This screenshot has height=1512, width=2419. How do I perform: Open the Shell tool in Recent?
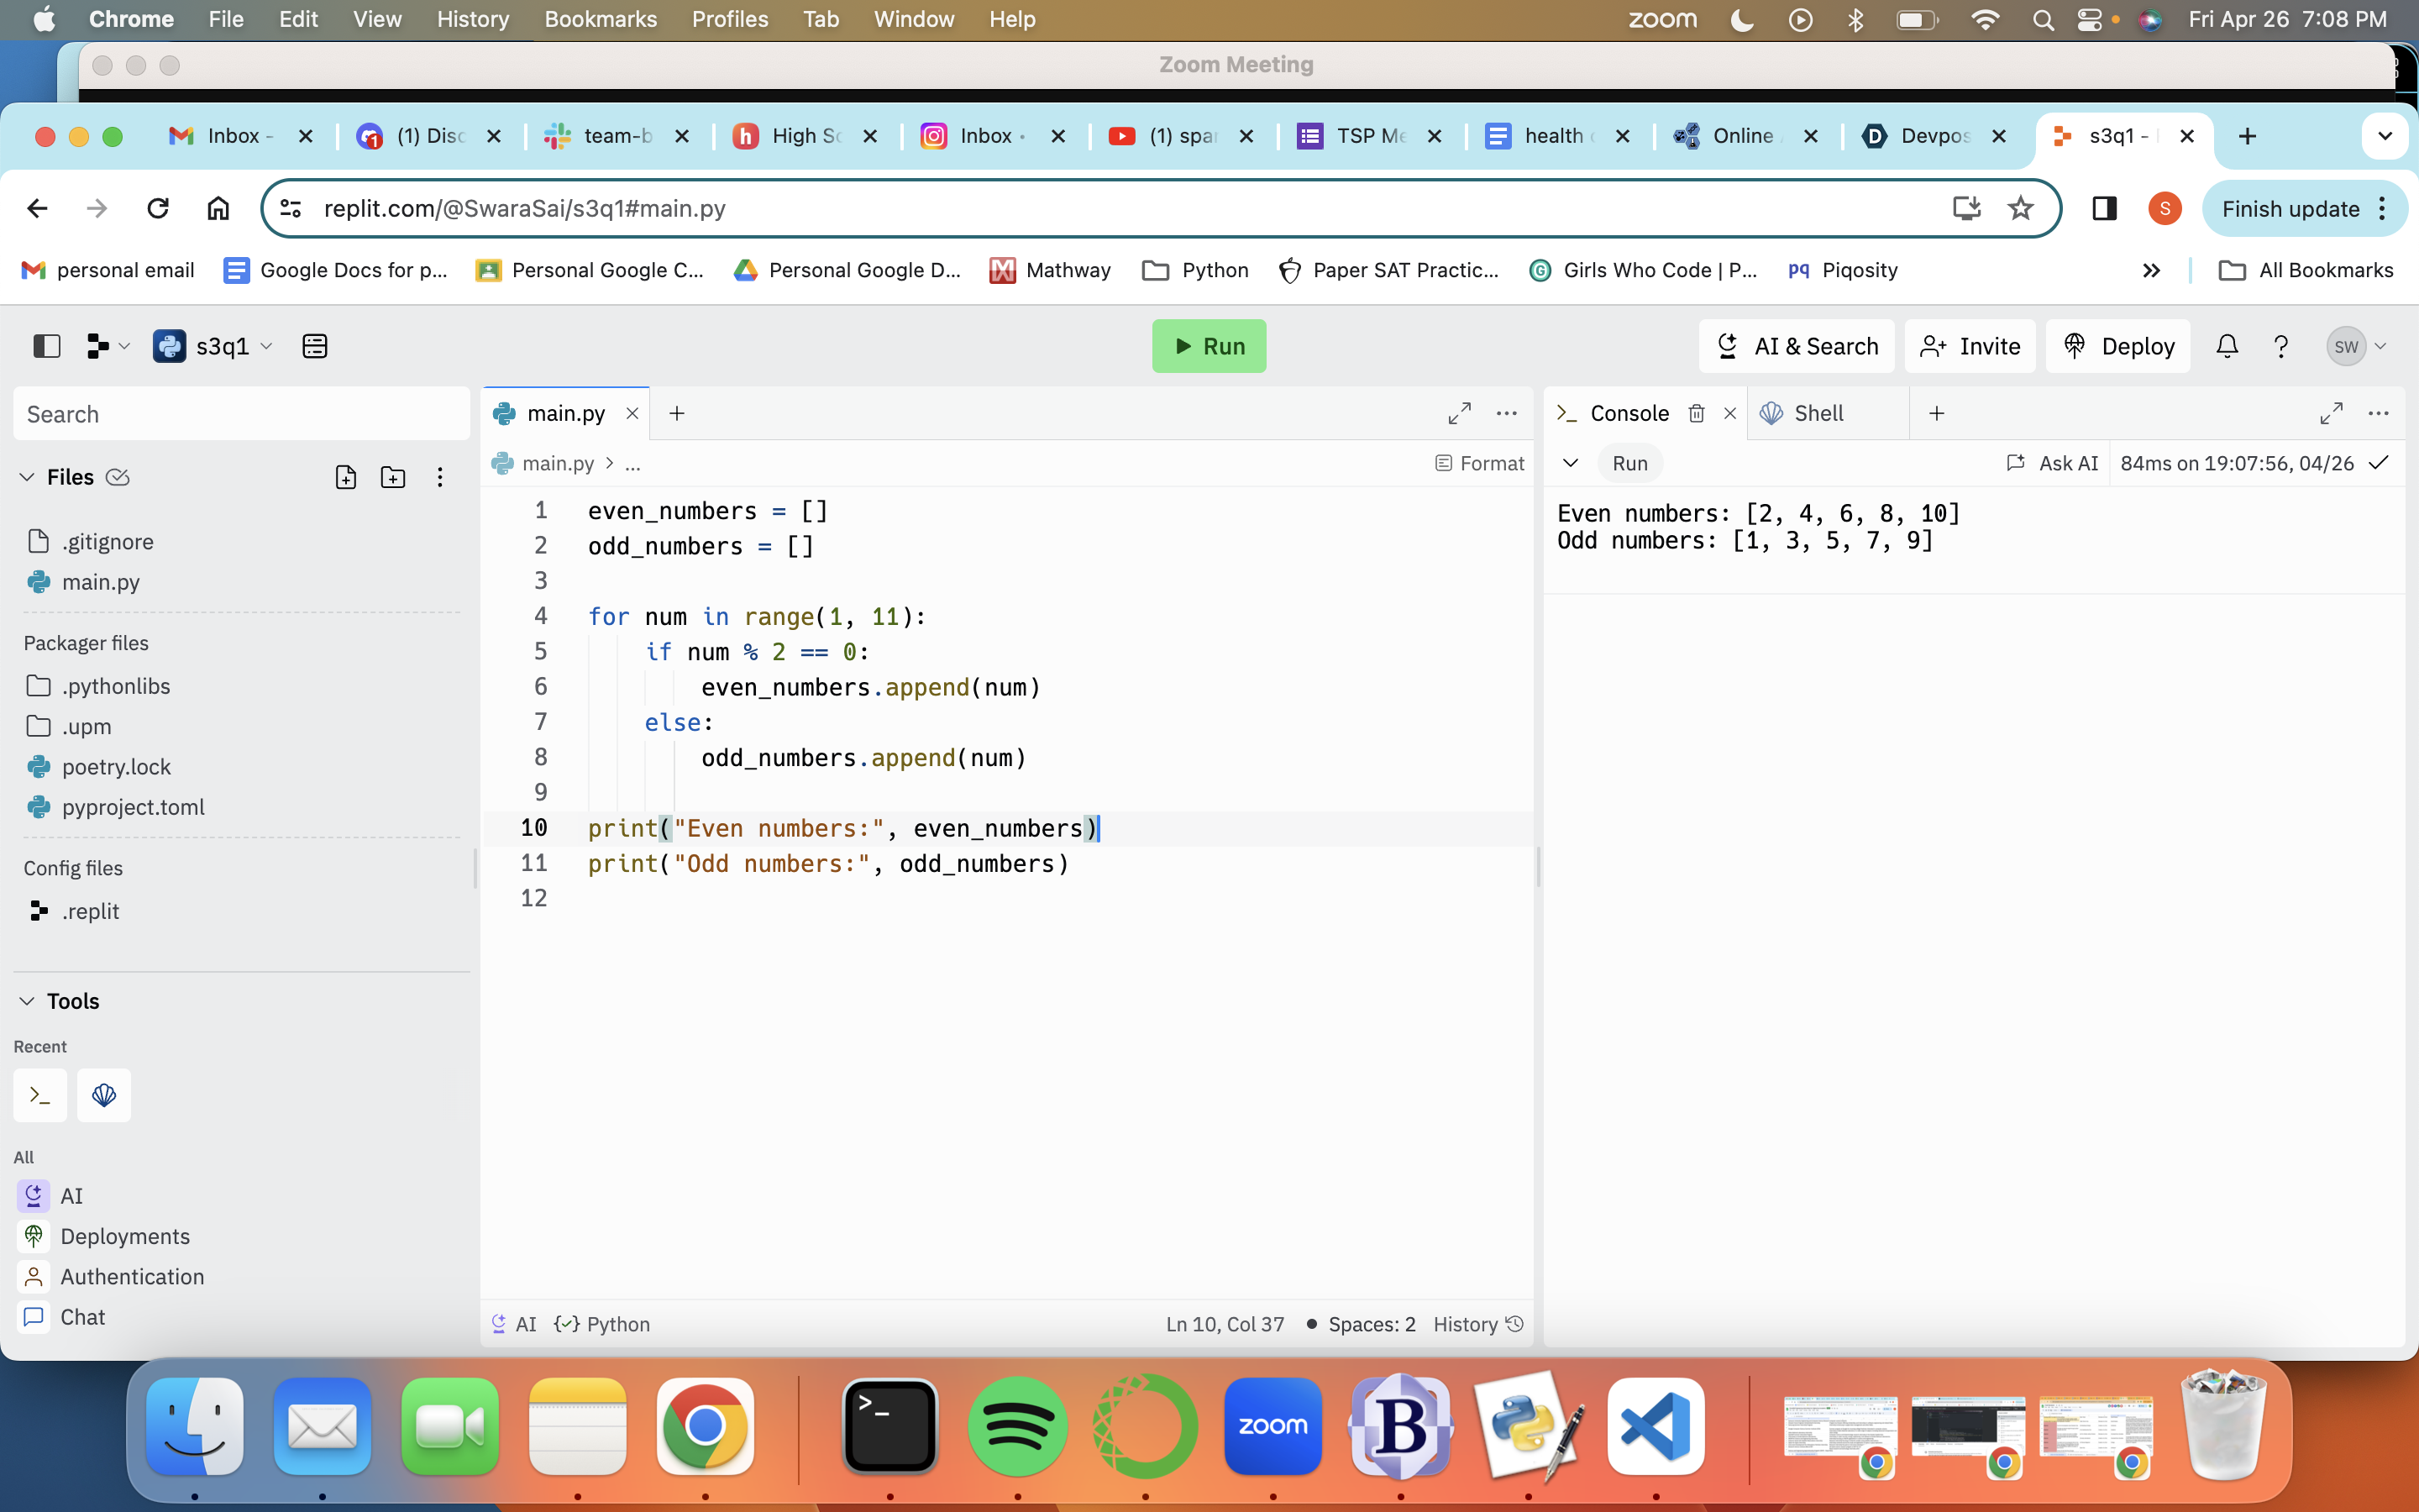pos(104,1095)
